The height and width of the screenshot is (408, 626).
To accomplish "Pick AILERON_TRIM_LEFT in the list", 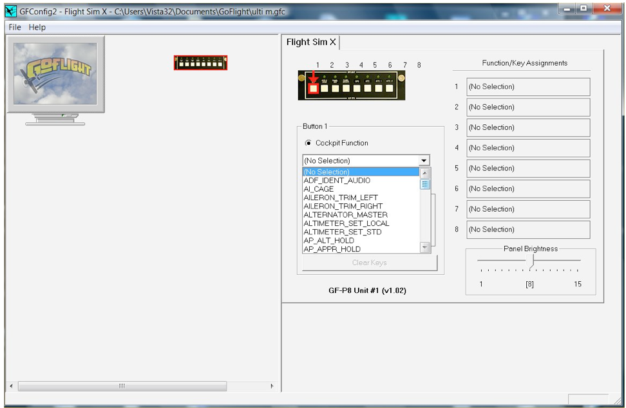I will coord(361,198).
